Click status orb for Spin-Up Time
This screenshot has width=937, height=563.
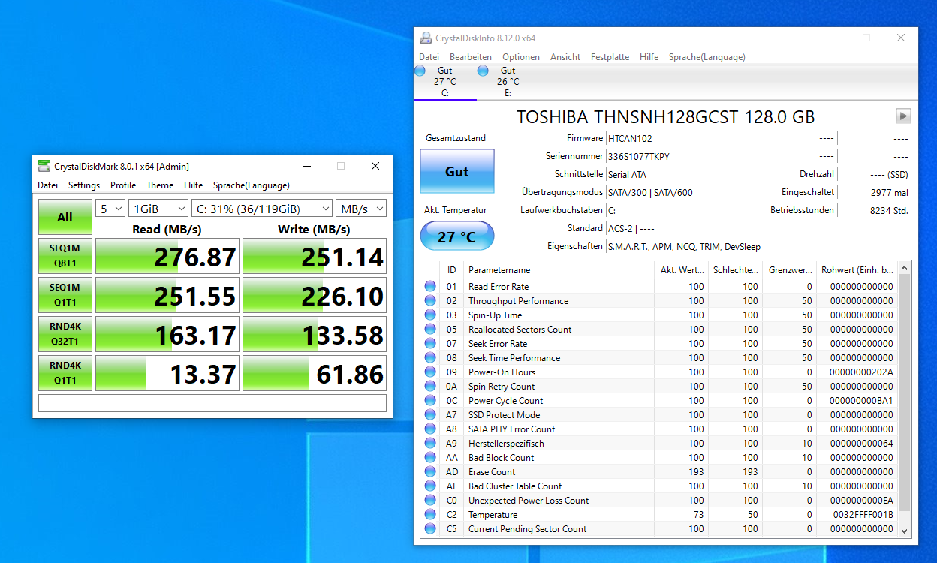click(430, 315)
